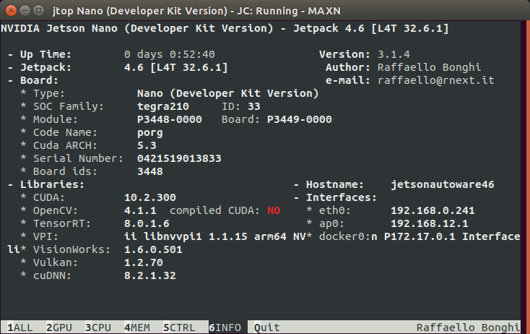Select the serial number 0421519013833
This screenshot has width=530, height=334.
pos(179,158)
